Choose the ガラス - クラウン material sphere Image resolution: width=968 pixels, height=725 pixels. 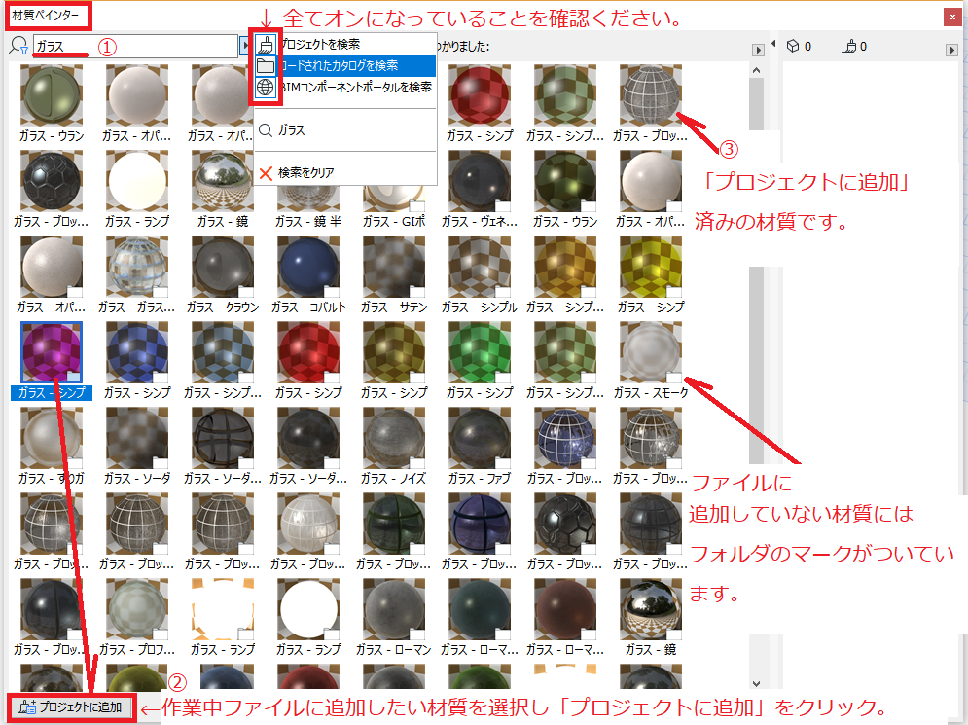(223, 267)
